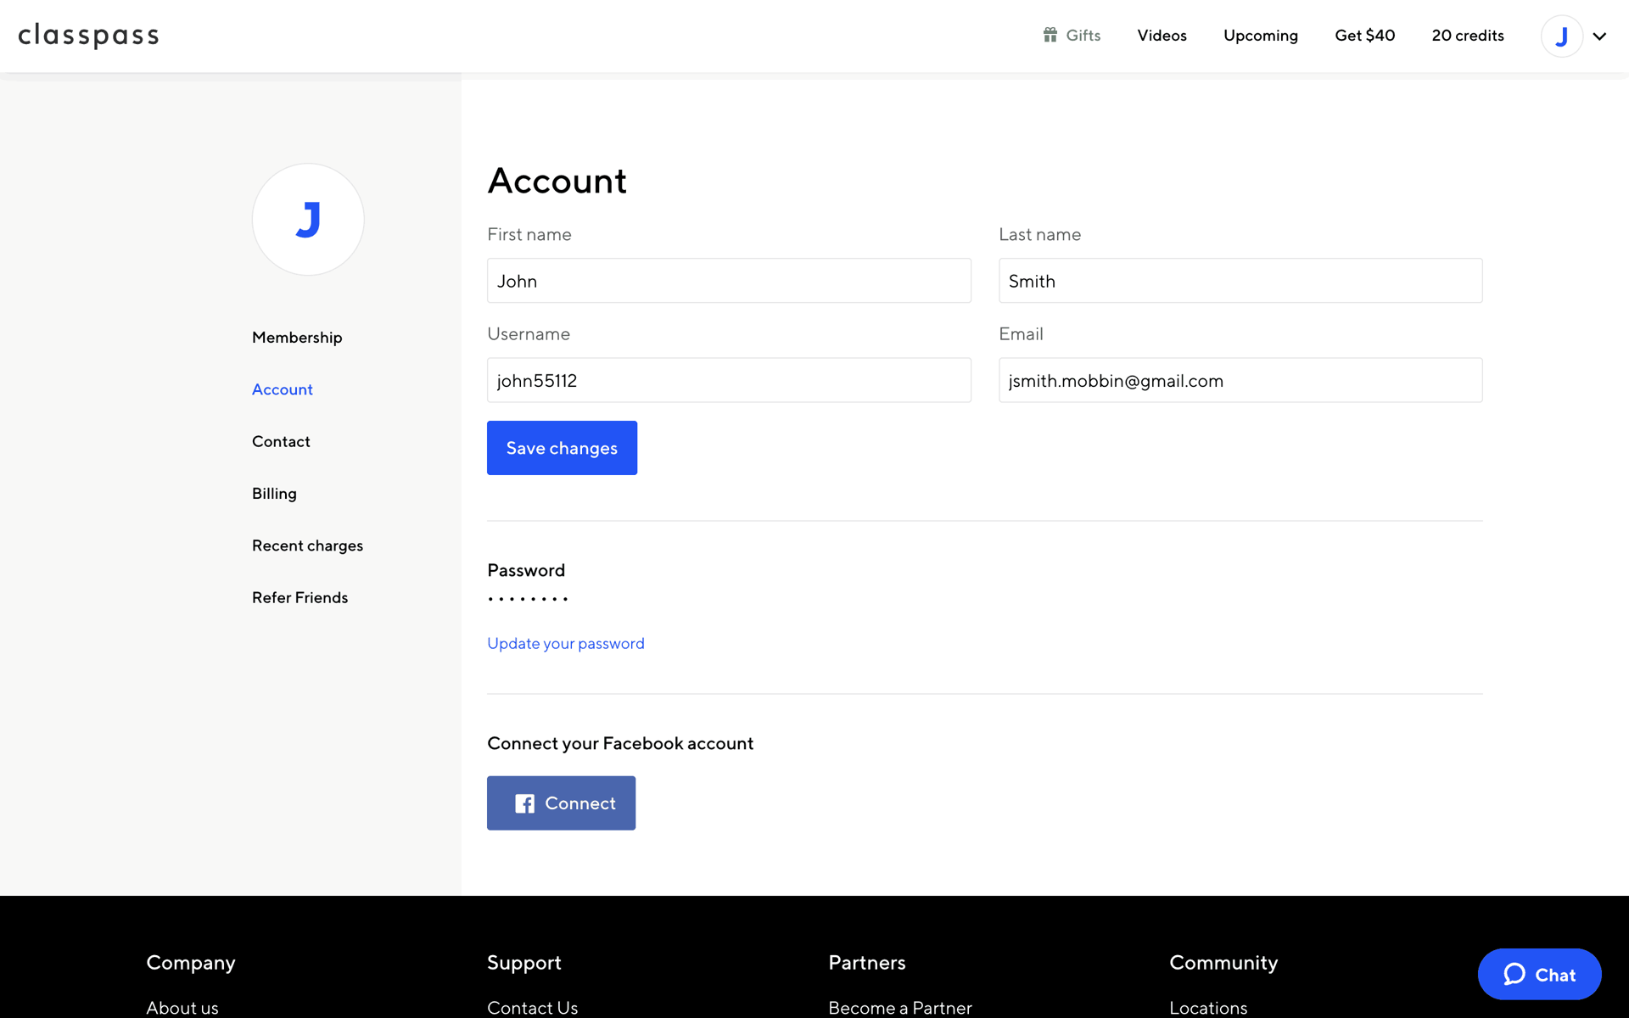The image size is (1629, 1018).
Task: Click the large J profile picture in the sidebar
Action: click(x=308, y=220)
